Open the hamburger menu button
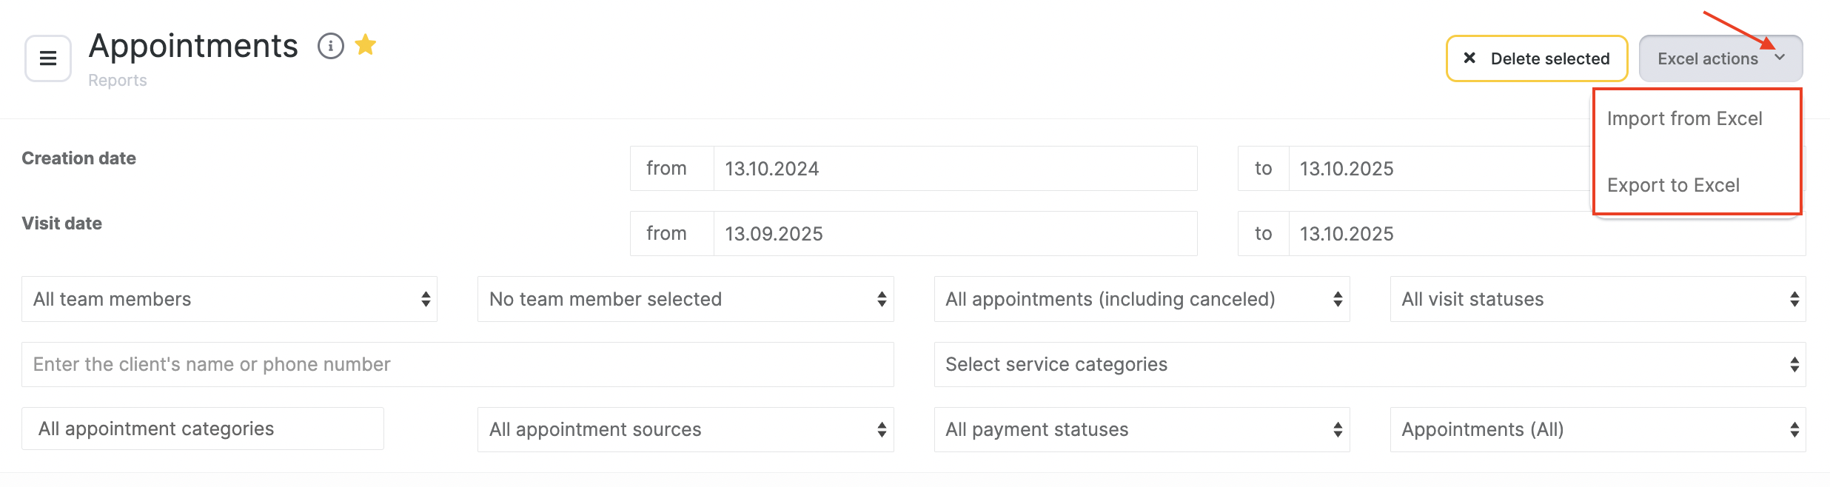Image resolution: width=1830 pixels, height=487 pixels. point(48,58)
